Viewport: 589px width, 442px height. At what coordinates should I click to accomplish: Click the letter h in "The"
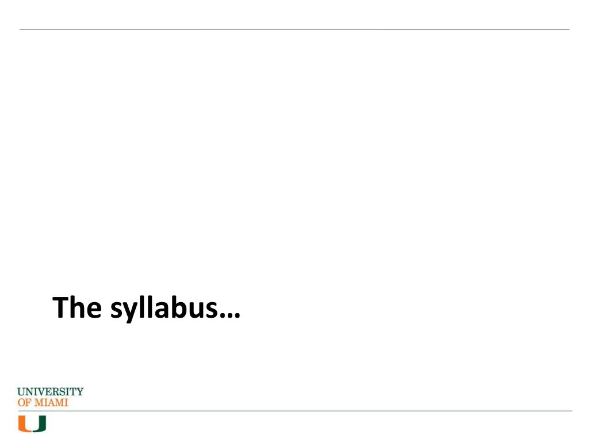78,307
